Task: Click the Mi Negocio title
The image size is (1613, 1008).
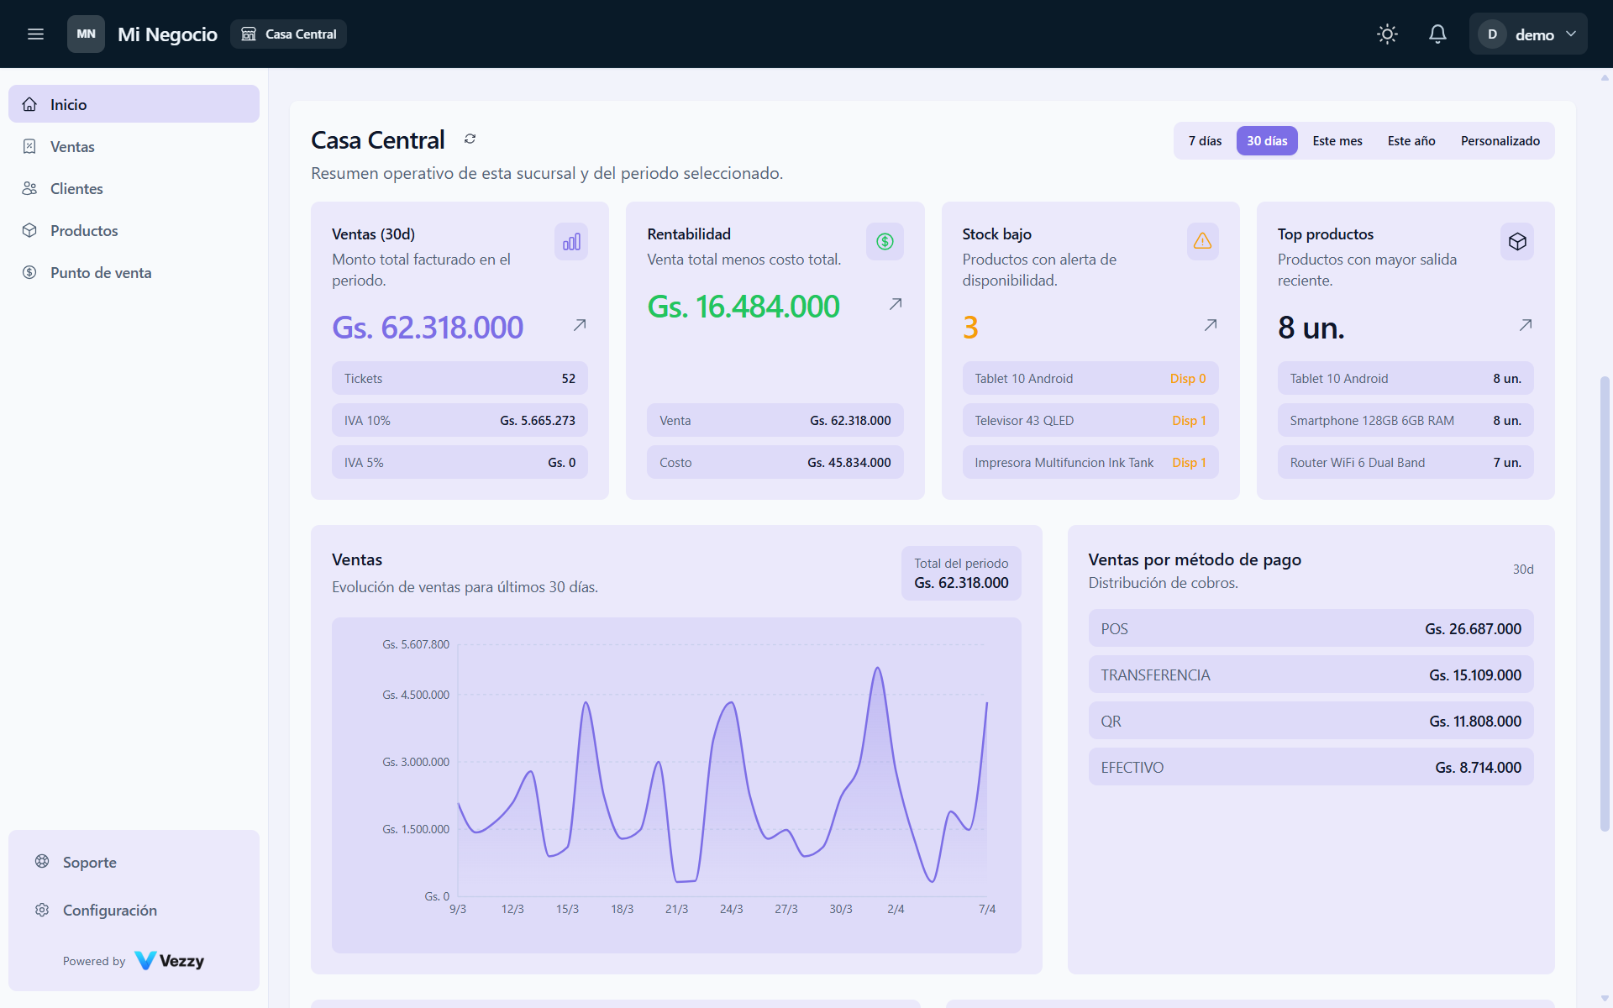Action: [167, 34]
